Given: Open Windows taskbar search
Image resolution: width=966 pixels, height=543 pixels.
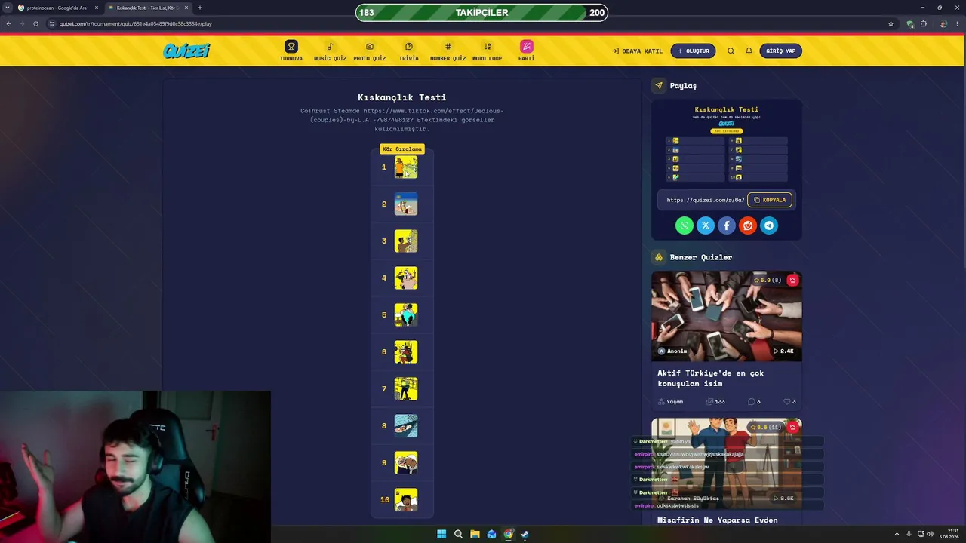Looking at the screenshot, I should click(458, 534).
